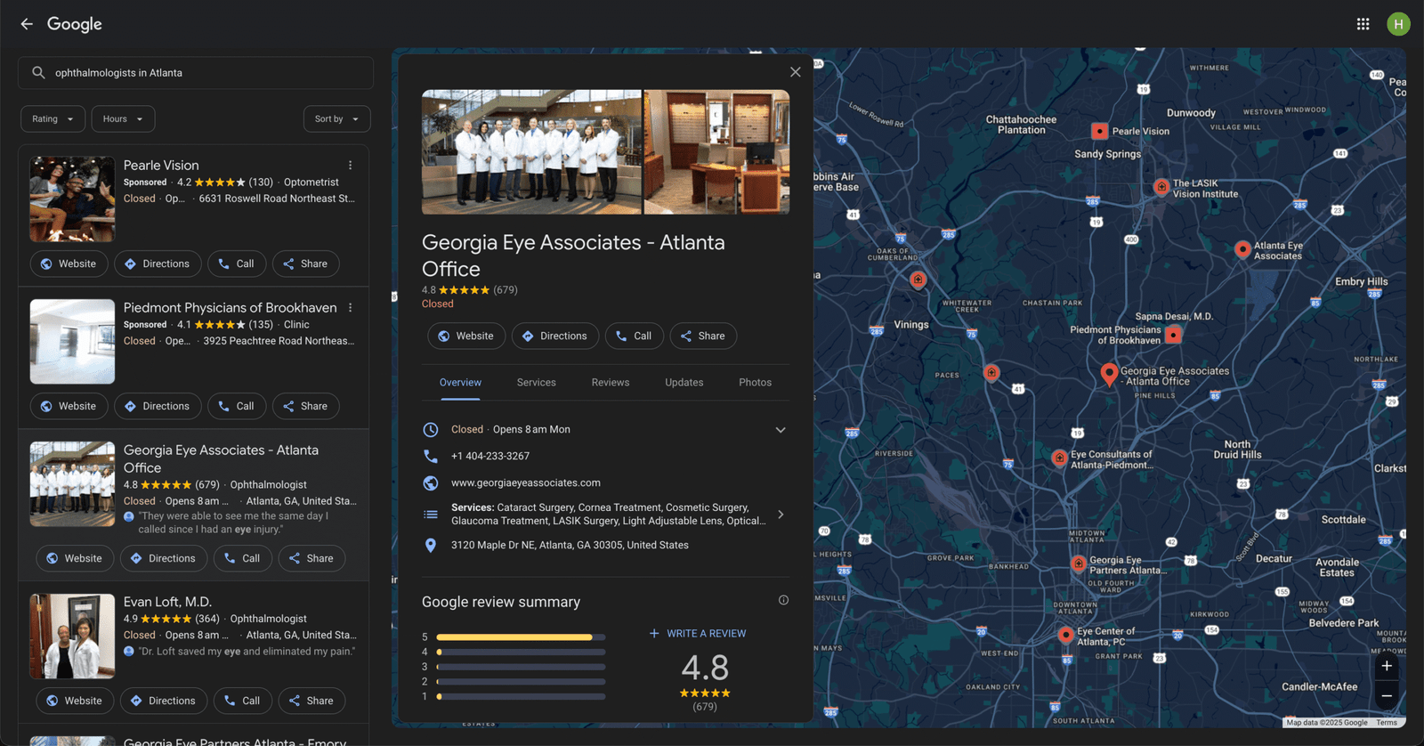Expand opening hours chevron
Viewport: 1424px width, 746px height.
click(x=781, y=430)
